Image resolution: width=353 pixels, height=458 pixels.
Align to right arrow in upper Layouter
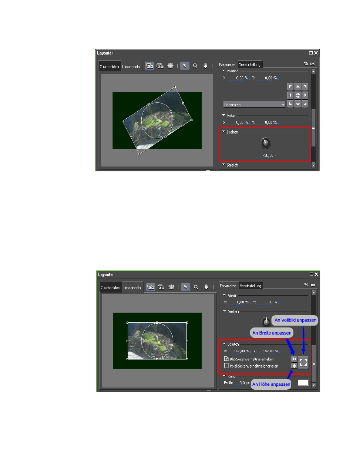[x=305, y=95]
